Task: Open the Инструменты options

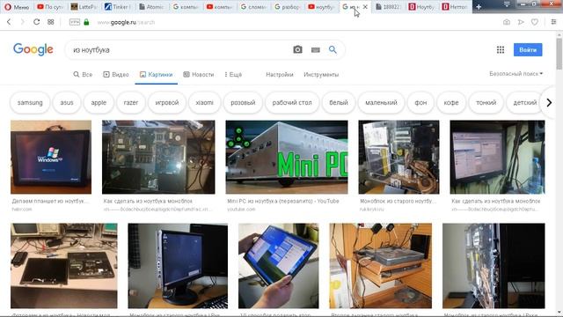Action: coord(321,74)
